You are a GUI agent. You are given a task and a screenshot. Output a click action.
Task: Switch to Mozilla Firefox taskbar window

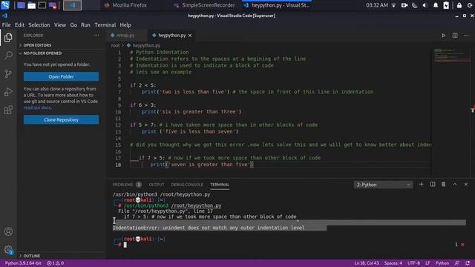pos(125,5)
